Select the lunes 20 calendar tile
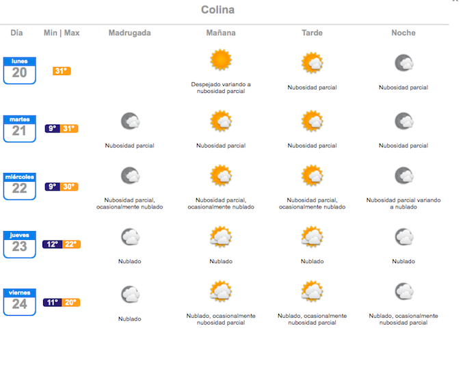Viewport: 465px width, 365px height. click(x=19, y=70)
